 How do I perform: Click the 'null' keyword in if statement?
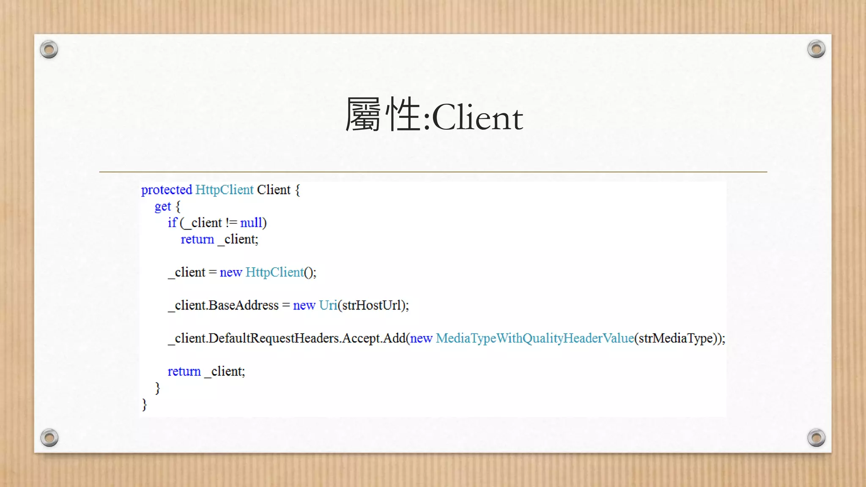(x=251, y=223)
